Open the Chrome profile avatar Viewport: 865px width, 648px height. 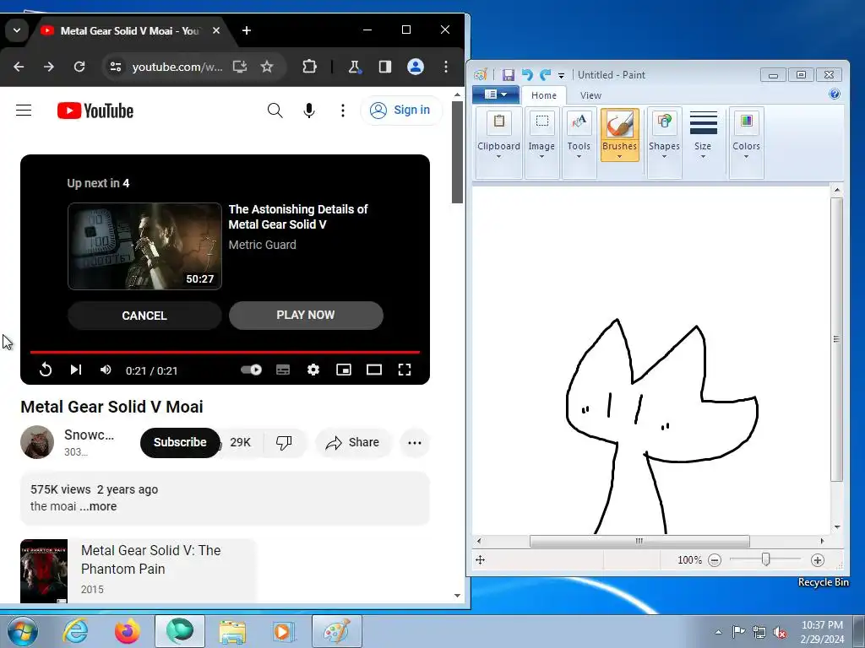point(416,67)
